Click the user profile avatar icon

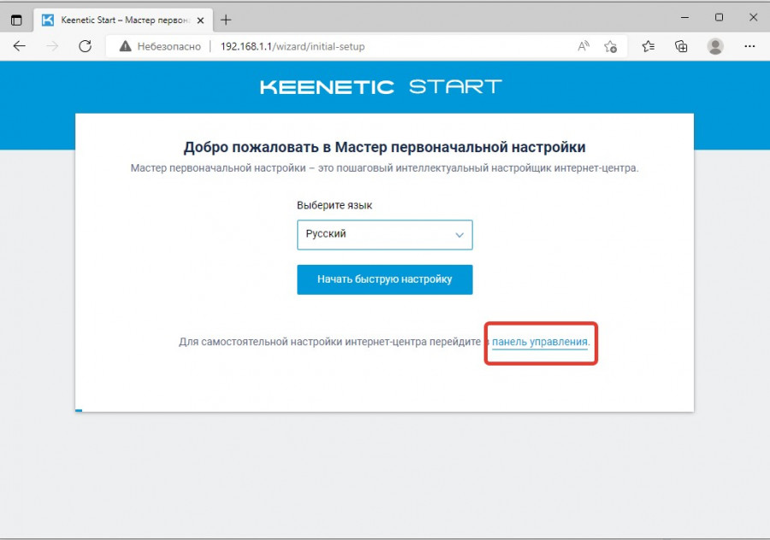715,46
